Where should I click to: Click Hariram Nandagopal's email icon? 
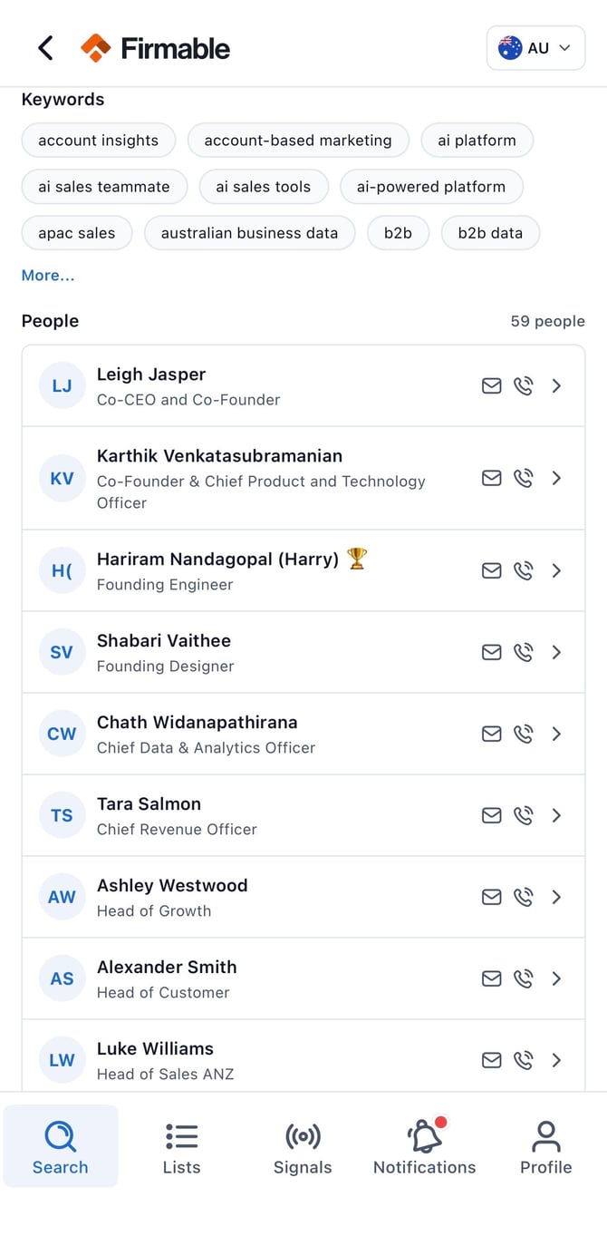pos(491,570)
